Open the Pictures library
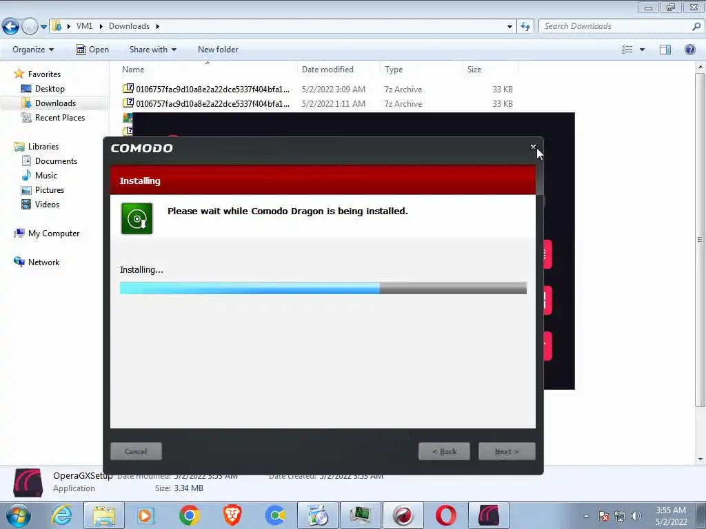The height and width of the screenshot is (529, 706). tap(50, 190)
